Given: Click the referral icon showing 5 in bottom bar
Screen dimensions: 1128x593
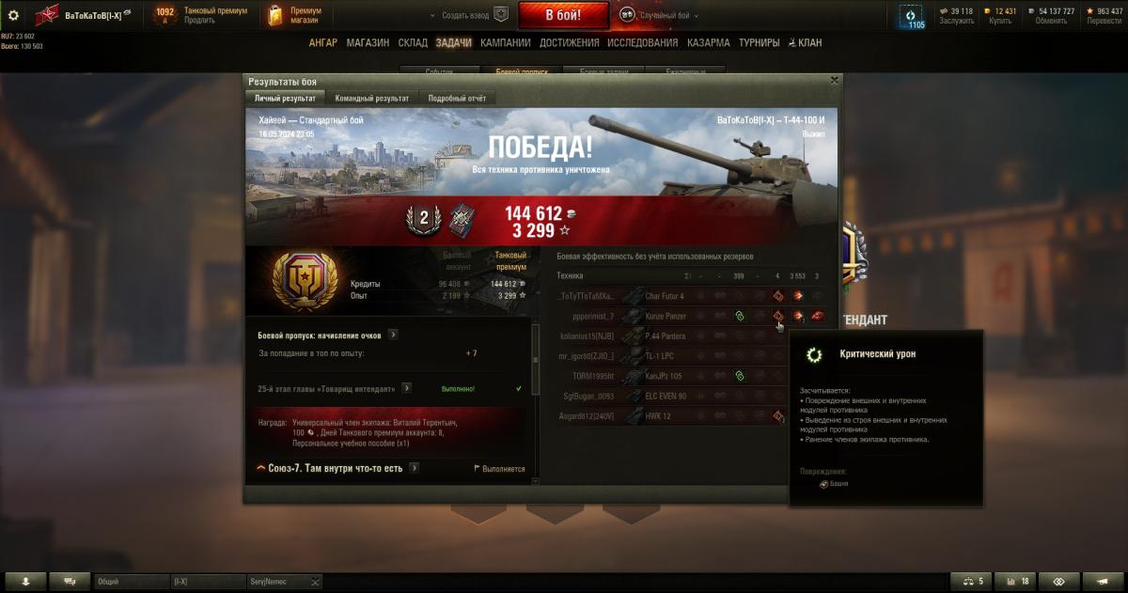Looking at the screenshot, I should coord(971,582).
